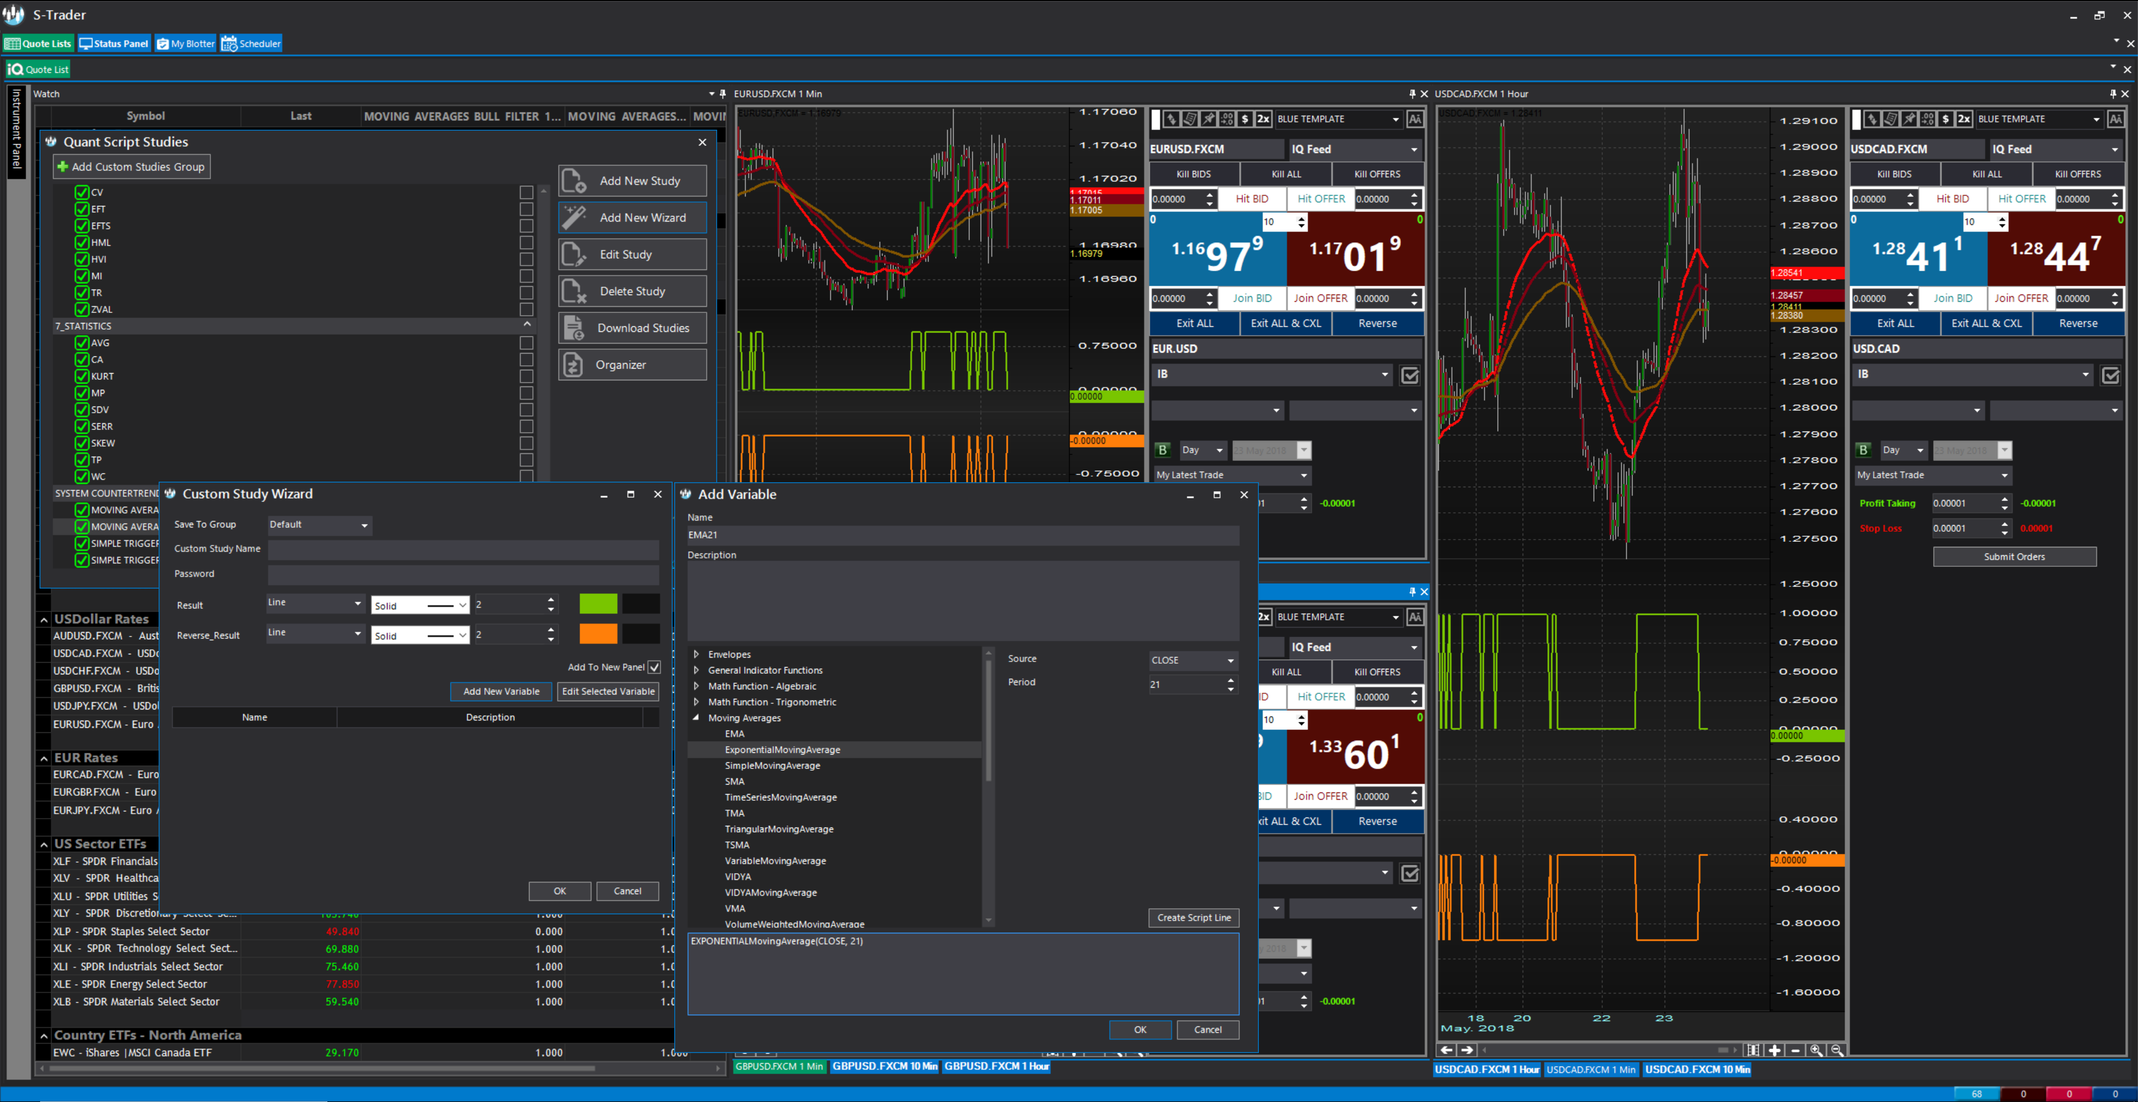
Task: Uncheck the CV study checkbox
Action: [x=81, y=193]
